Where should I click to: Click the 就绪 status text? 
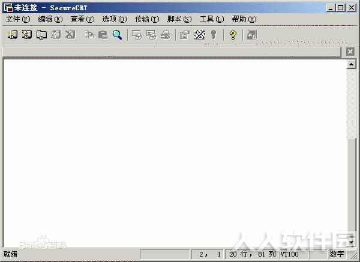[10, 254]
